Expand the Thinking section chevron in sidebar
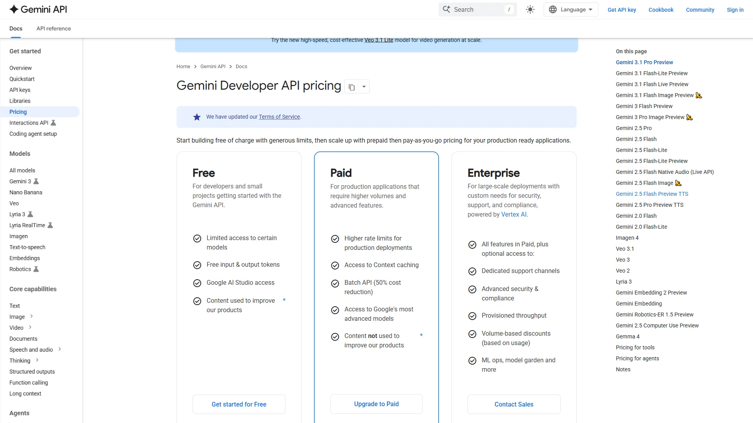 coord(37,360)
